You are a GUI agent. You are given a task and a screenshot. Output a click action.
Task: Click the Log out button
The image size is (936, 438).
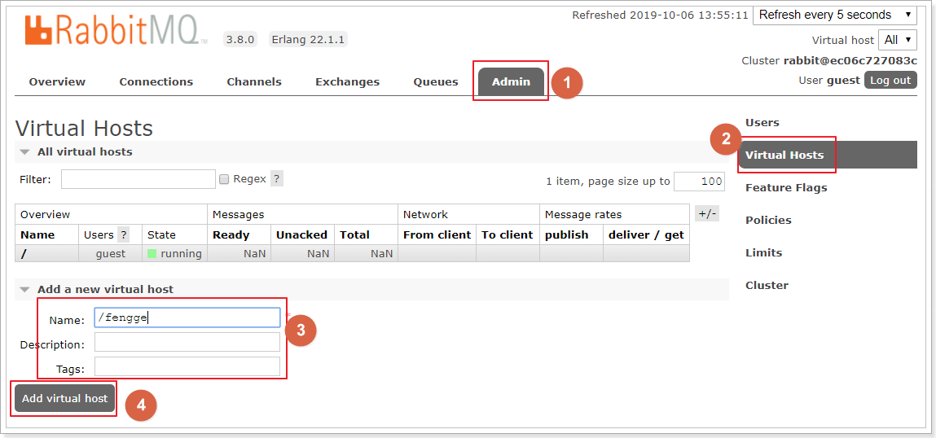pos(890,80)
